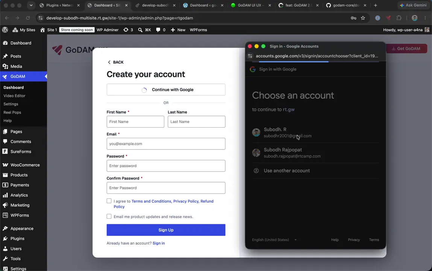Select Use another account option
This screenshot has height=271, width=432.
click(x=315, y=171)
